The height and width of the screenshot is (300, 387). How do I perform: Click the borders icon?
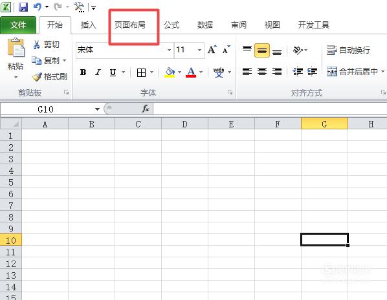click(142, 72)
